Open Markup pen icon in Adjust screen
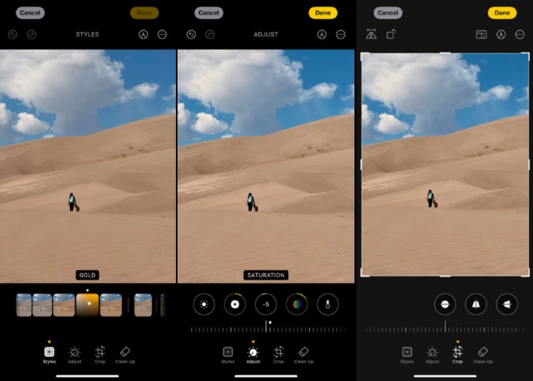Image resolution: width=533 pixels, height=381 pixels. click(322, 34)
